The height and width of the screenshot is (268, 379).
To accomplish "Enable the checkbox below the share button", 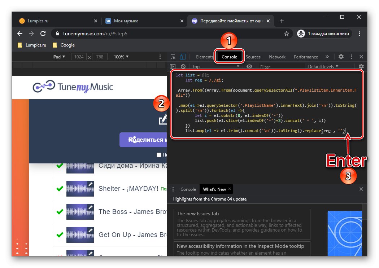I will pyautogui.click(x=159, y=155).
